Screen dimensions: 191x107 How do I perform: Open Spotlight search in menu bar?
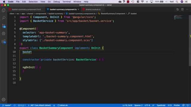(177, 1)
